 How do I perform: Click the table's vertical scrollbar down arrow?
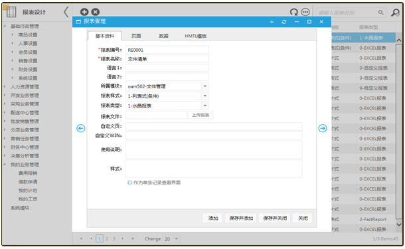tap(399, 224)
